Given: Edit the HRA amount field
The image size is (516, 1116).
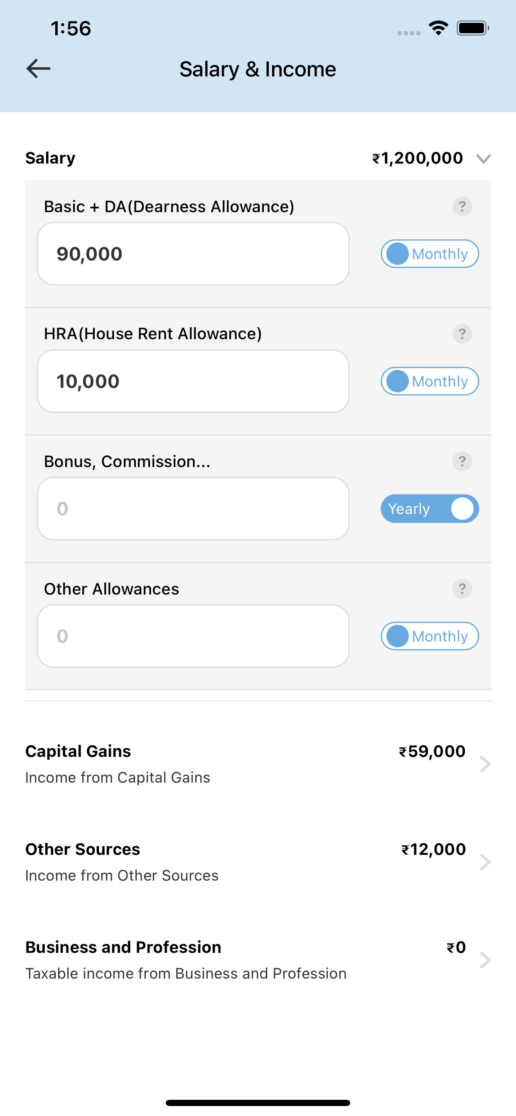Looking at the screenshot, I should click(x=193, y=381).
